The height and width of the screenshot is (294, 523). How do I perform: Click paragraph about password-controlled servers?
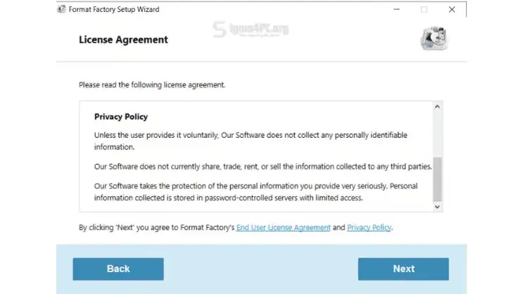[x=246, y=192]
